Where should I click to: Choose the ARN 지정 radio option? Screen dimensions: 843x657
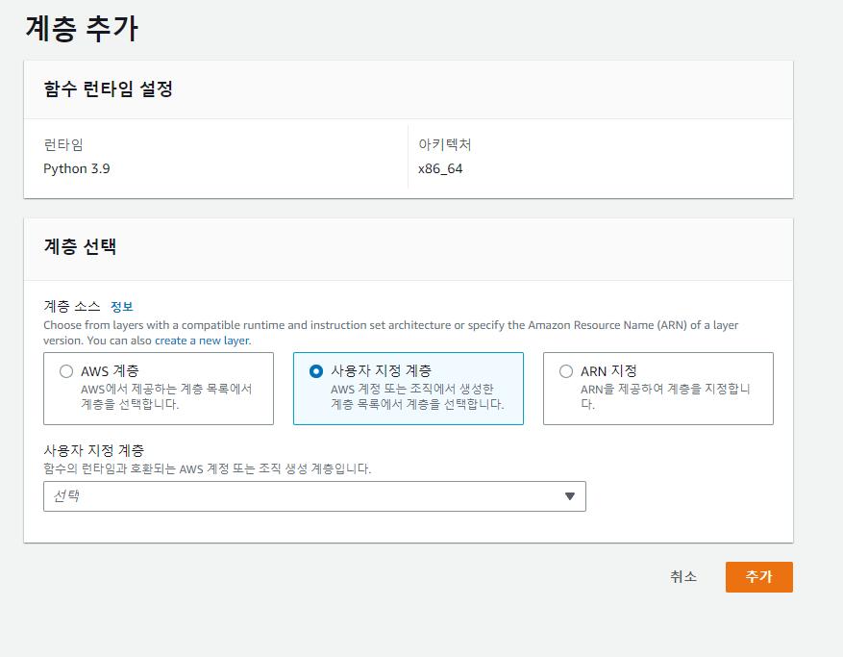pos(566,371)
